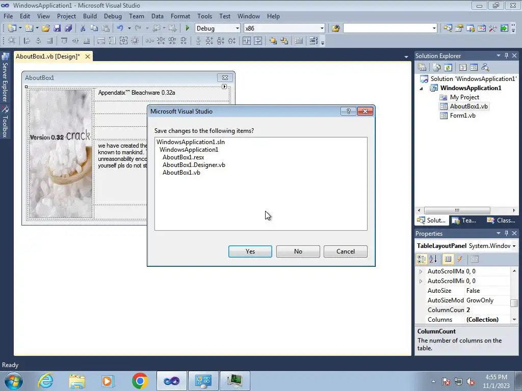Switch to the Class View bottom tab
This screenshot has height=391, width=522.
click(x=501, y=220)
